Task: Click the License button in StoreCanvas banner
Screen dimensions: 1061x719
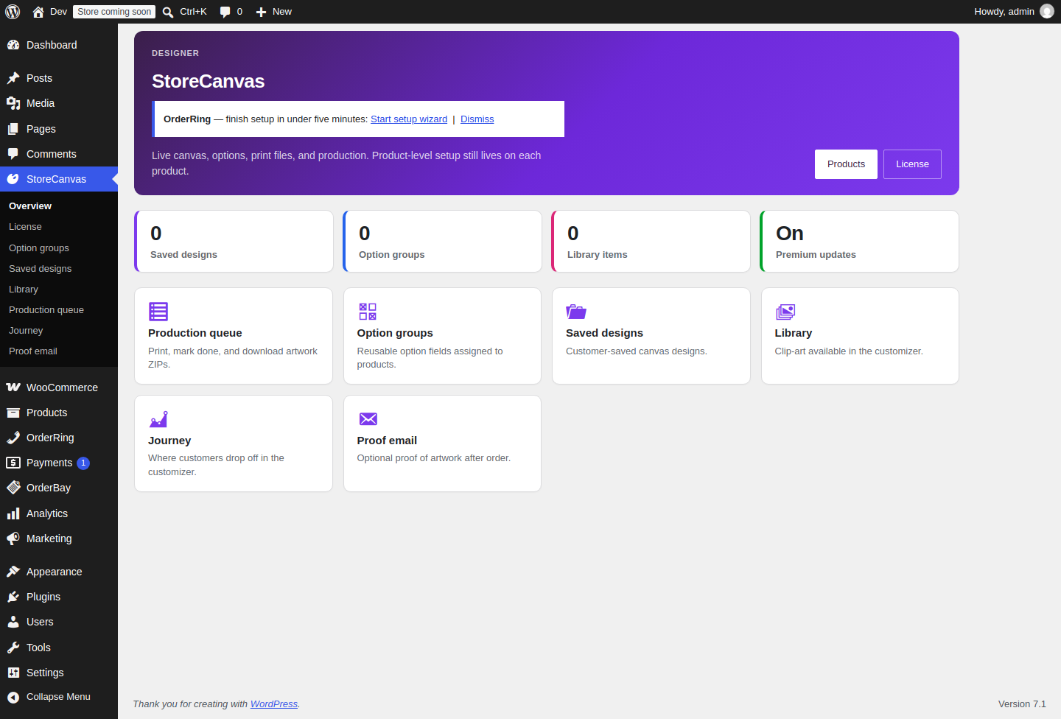Action: tap(912, 164)
